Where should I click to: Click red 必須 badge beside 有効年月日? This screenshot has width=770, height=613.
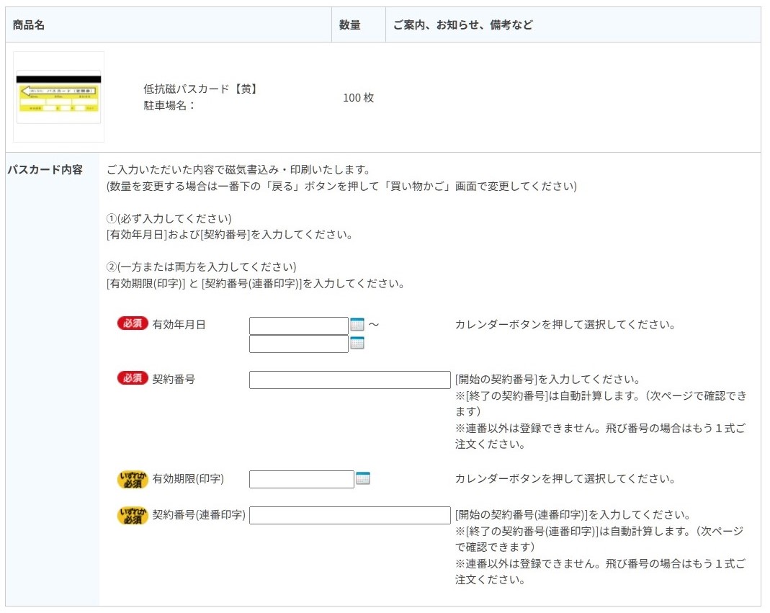133,324
